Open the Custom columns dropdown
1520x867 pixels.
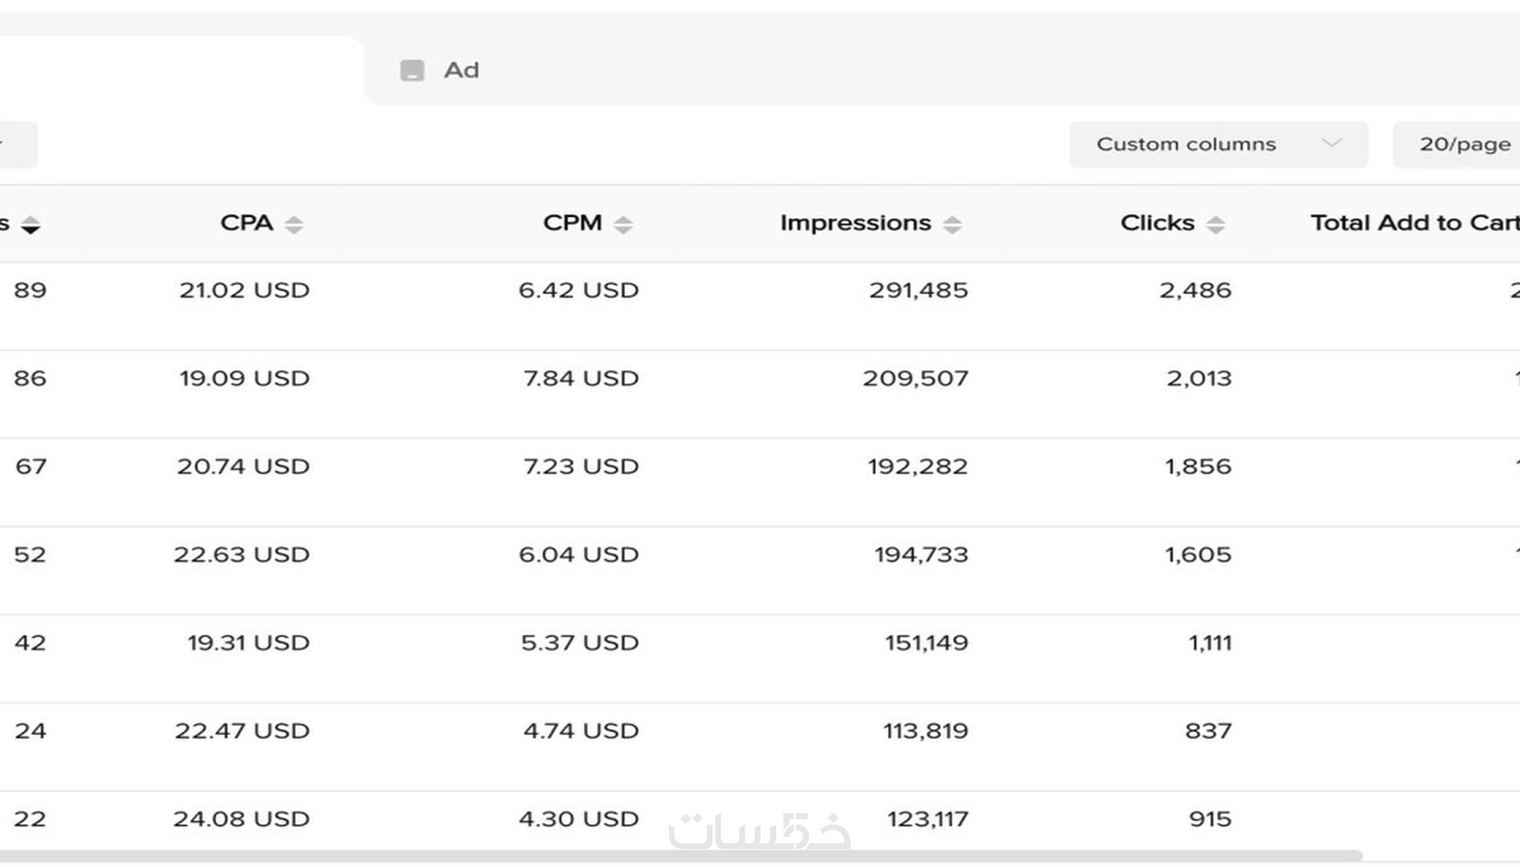click(x=1218, y=145)
